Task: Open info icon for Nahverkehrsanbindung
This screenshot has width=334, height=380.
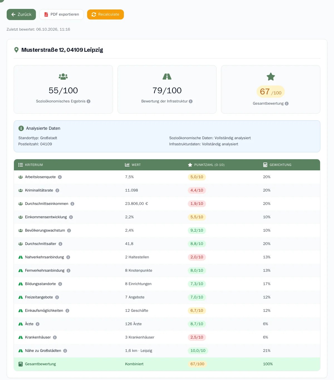Action: click(68, 257)
